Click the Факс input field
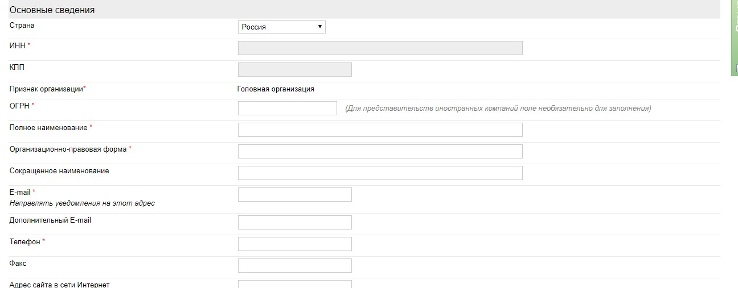738x288 pixels. coord(294,265)
